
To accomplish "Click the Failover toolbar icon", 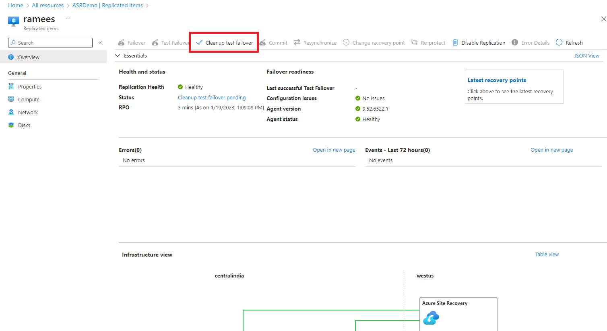I will pyautogui.click(x=121, y=43).
